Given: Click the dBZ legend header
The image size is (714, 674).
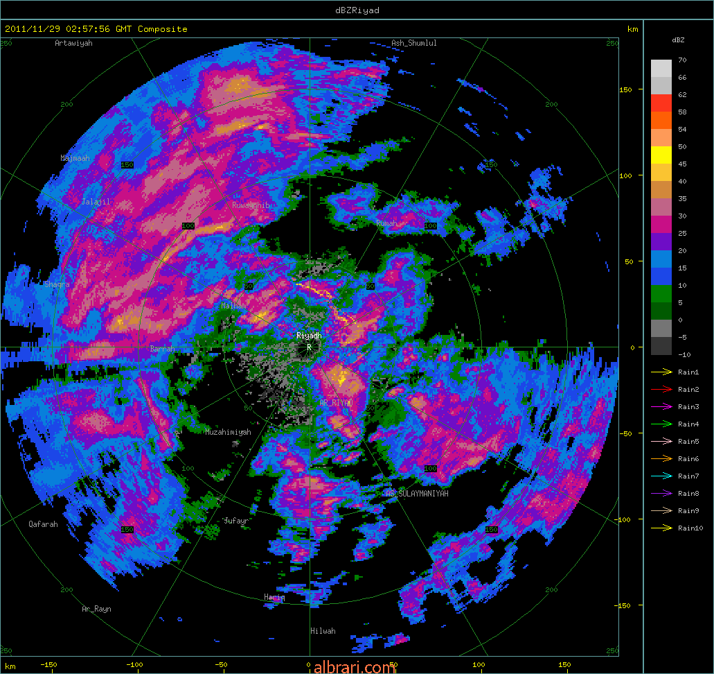Looking at the screenshot, I should click(x=678, y=40).
